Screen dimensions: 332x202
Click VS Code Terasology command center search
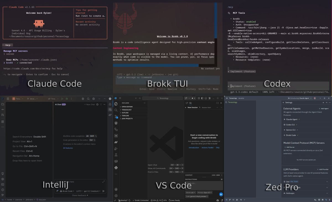tap(162, 98)
